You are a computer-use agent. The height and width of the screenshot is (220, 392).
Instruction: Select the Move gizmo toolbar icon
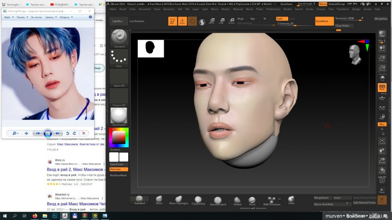(212, 21)
